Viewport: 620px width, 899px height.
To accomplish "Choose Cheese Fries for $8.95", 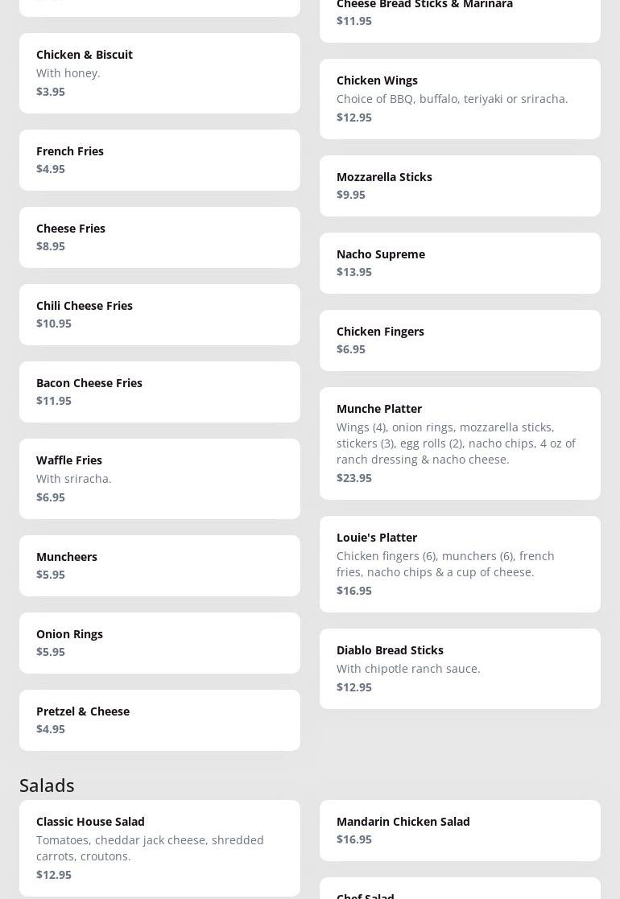I will coord(159,237).
